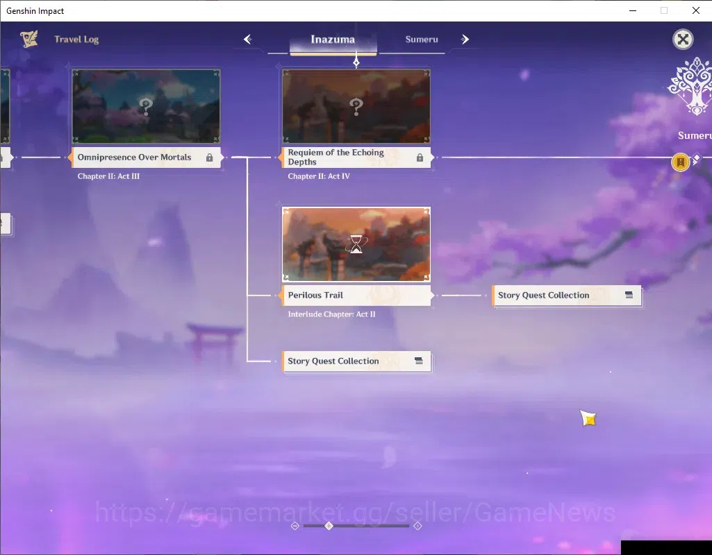The image size is (712, 555).
Task: Open Requiem of the Echoing Depths thumbnail
Action: click(x=356, y=106)
